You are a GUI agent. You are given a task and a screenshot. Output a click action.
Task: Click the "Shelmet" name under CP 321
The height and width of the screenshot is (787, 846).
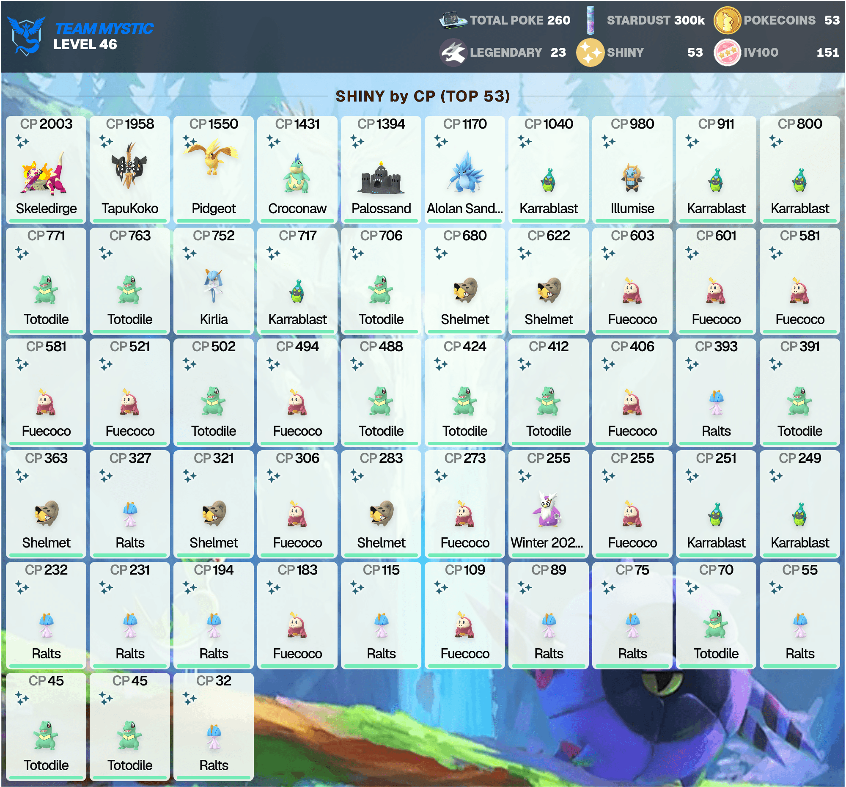point(214,543)
